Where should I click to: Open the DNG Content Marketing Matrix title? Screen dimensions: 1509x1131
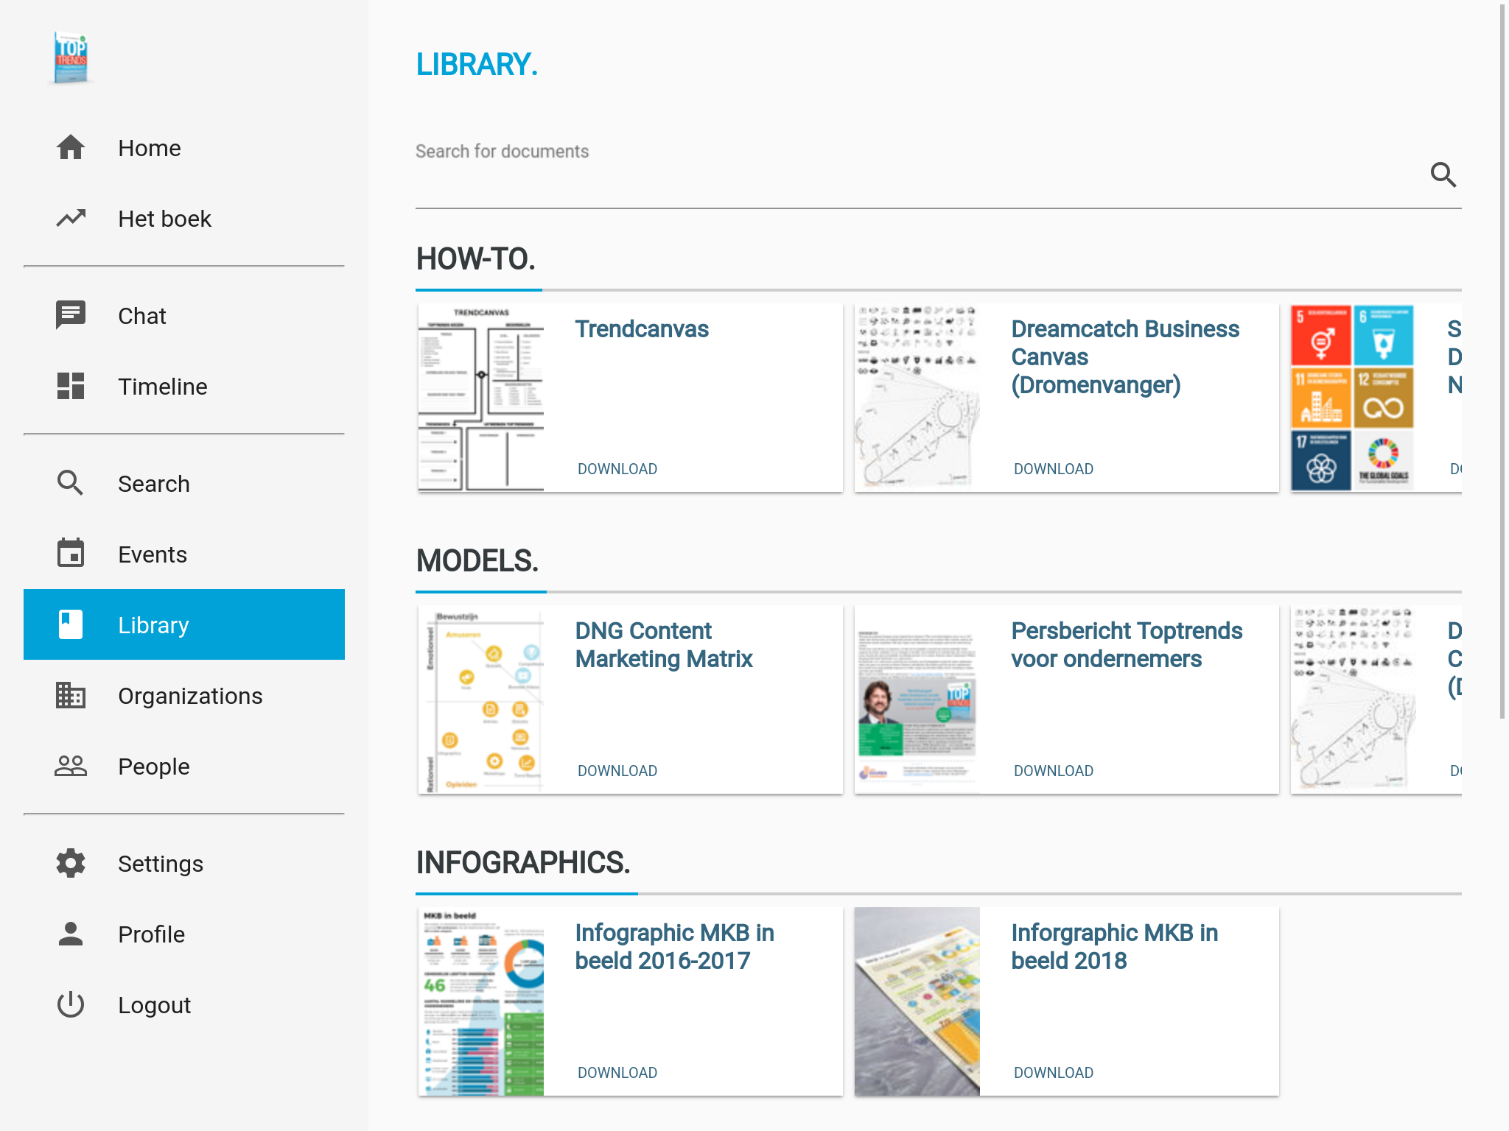663,644
